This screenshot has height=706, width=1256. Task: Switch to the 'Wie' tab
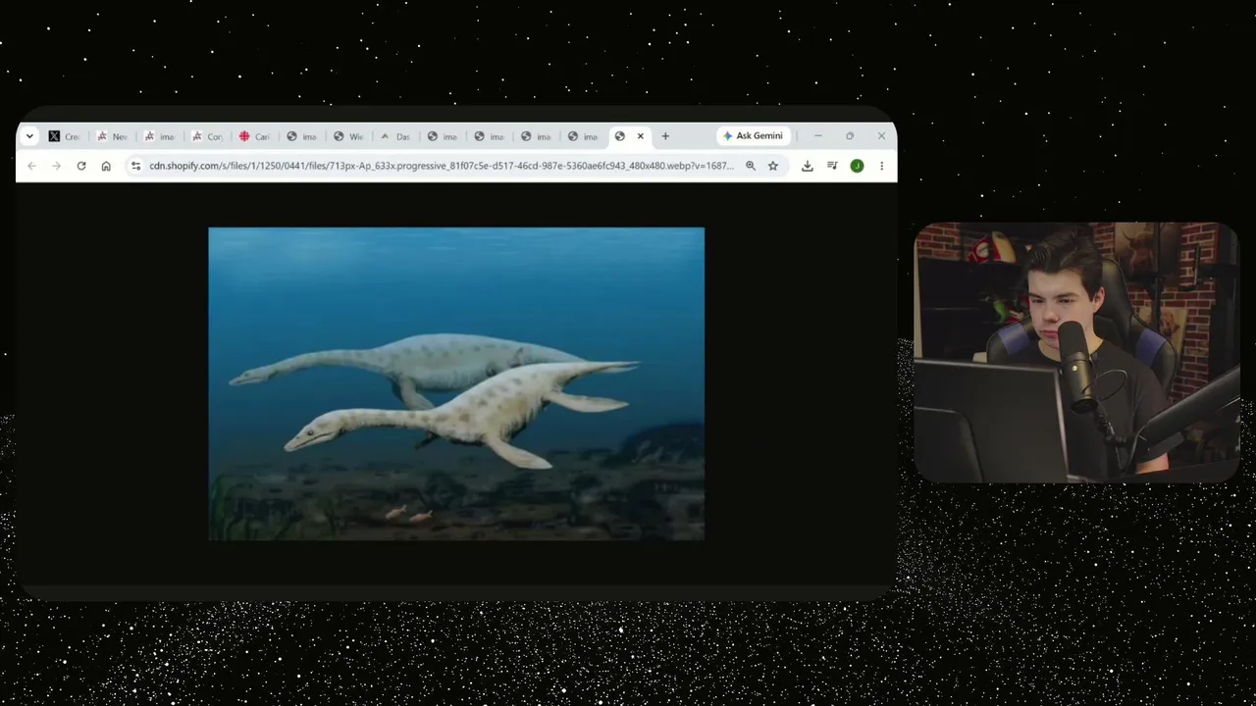pyautogui.click(x=347, y=136)
